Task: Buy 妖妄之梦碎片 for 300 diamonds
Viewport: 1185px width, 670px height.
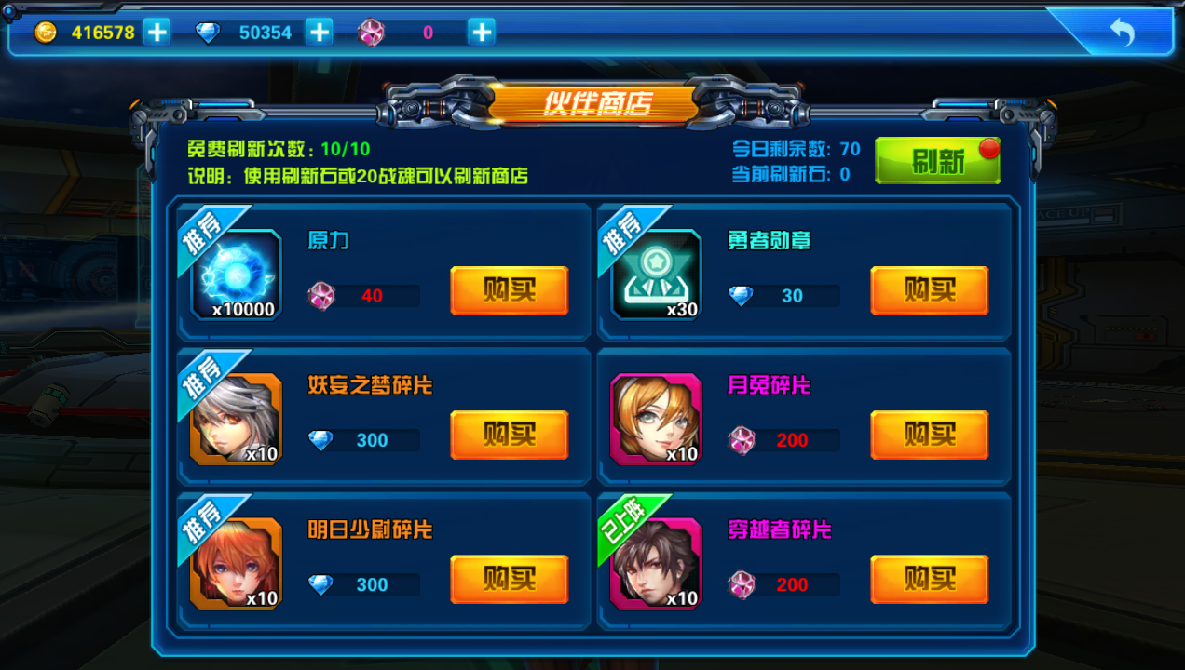Action: click(x=510, y=435)
